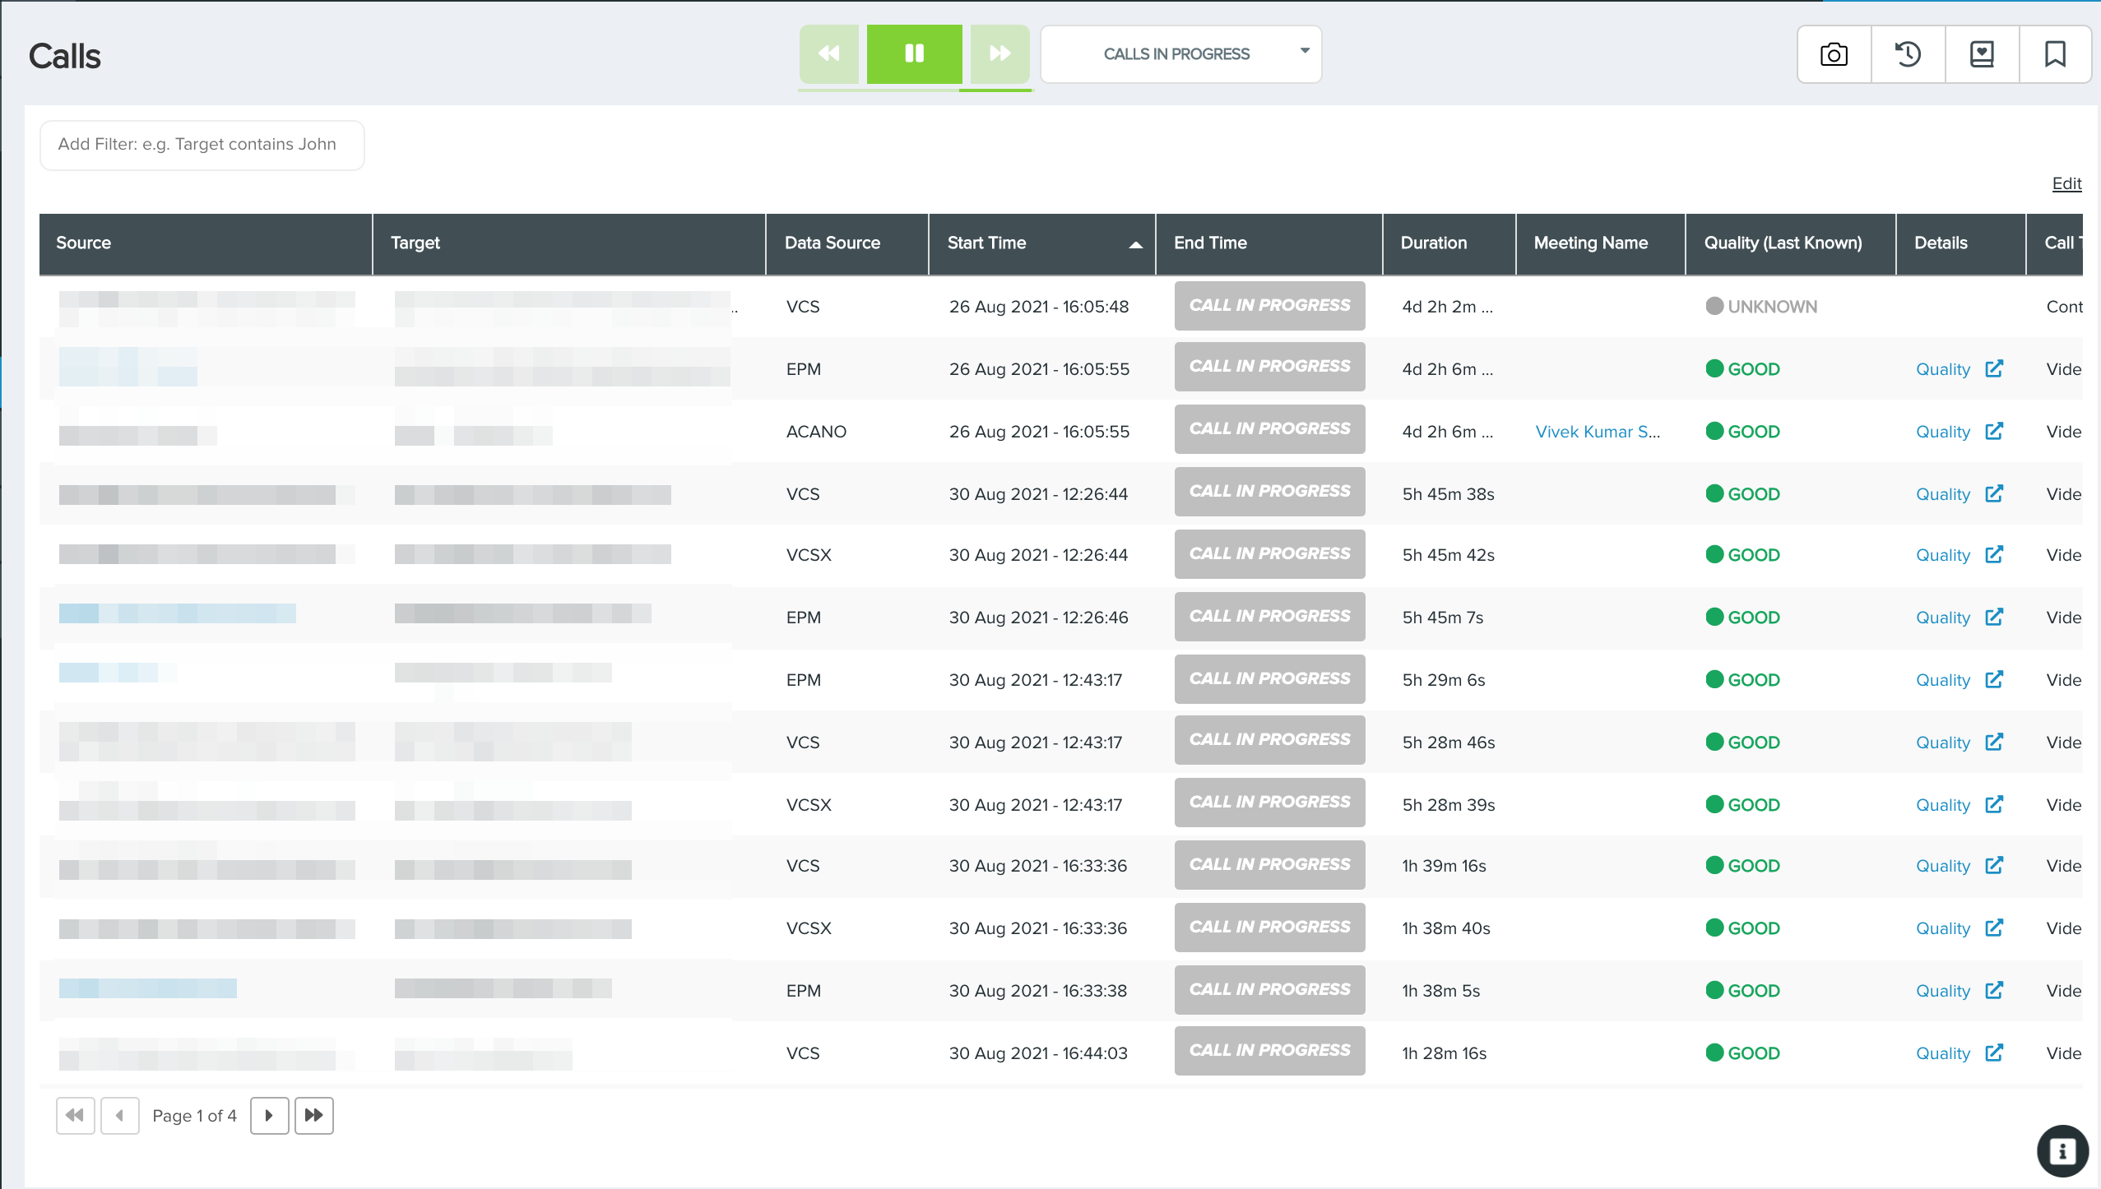Click the UNKNOWN quality status indicator

(1761, 307)
